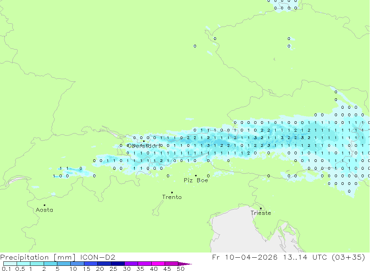
Task: Click the Trieste location dot marker
Action: point(261,208)
